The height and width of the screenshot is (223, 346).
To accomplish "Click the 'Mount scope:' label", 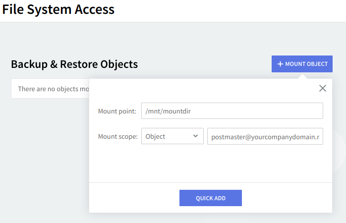I will pyautogui.click(x=118, y=136).
